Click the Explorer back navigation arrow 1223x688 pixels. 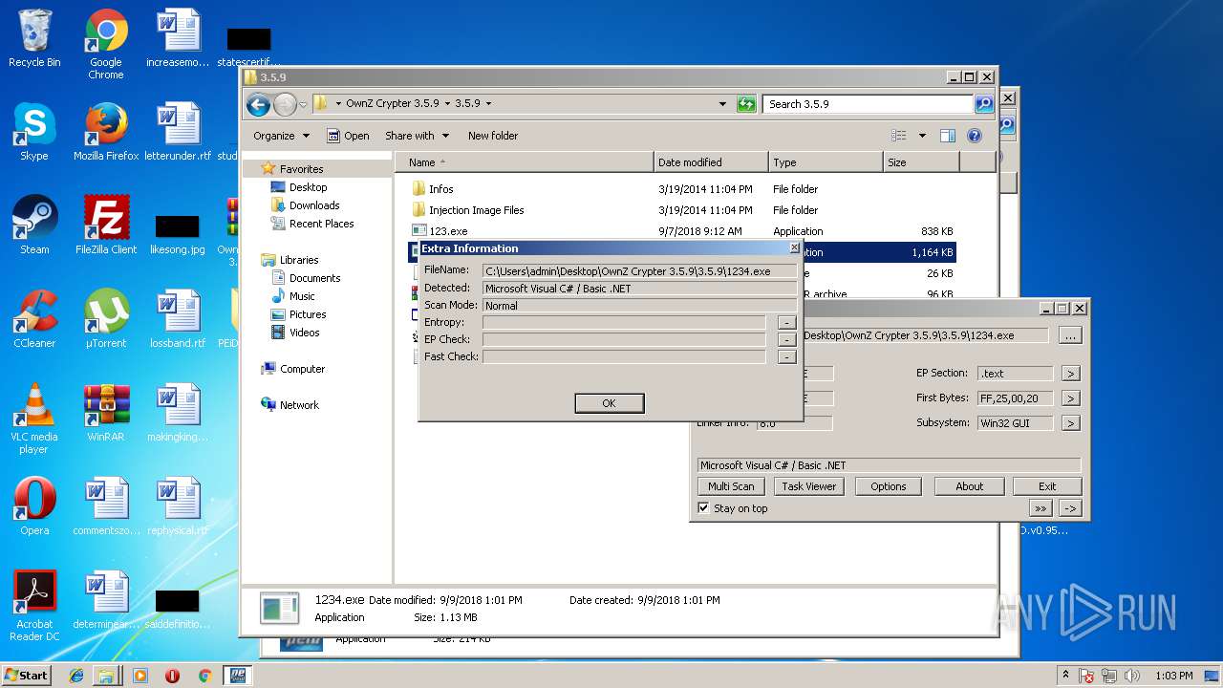258,104
